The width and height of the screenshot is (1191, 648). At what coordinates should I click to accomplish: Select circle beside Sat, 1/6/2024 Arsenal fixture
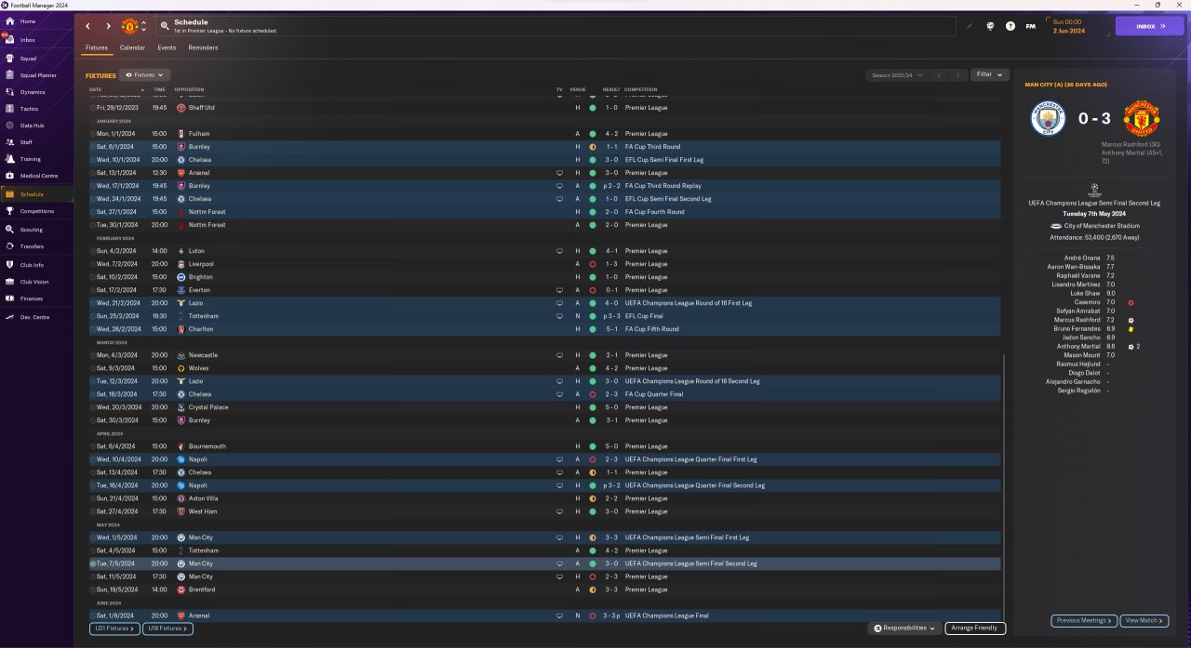pyautogui.click(x=93, y=615)
